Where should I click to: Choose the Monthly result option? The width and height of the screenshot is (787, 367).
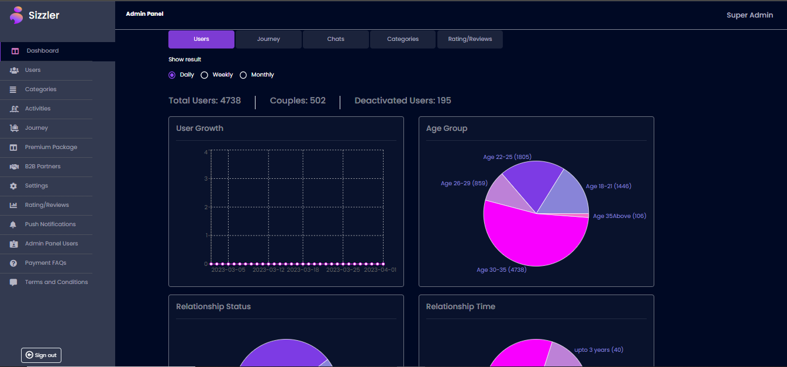tap(243, 75)
